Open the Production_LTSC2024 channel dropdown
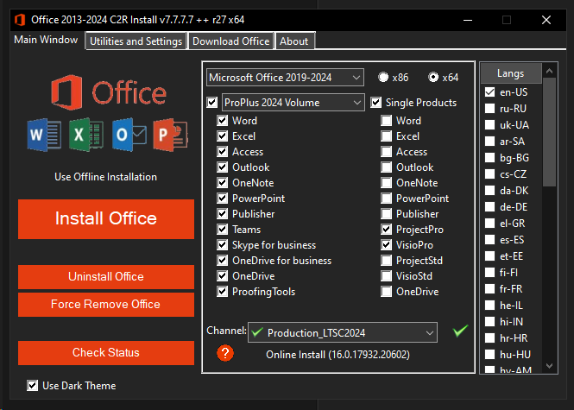The height and width of the screenshot is (410, 574). [343, 332]
